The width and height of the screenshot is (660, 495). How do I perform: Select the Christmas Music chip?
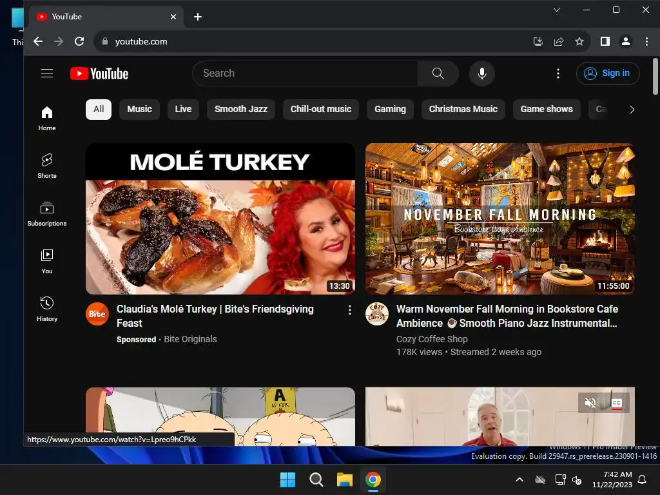click(463, 110)
